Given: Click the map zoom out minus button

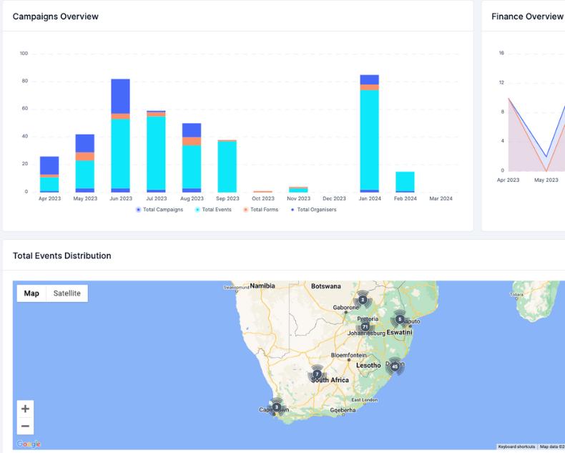Looking at the screenshot, I should [x=25, y=427].
